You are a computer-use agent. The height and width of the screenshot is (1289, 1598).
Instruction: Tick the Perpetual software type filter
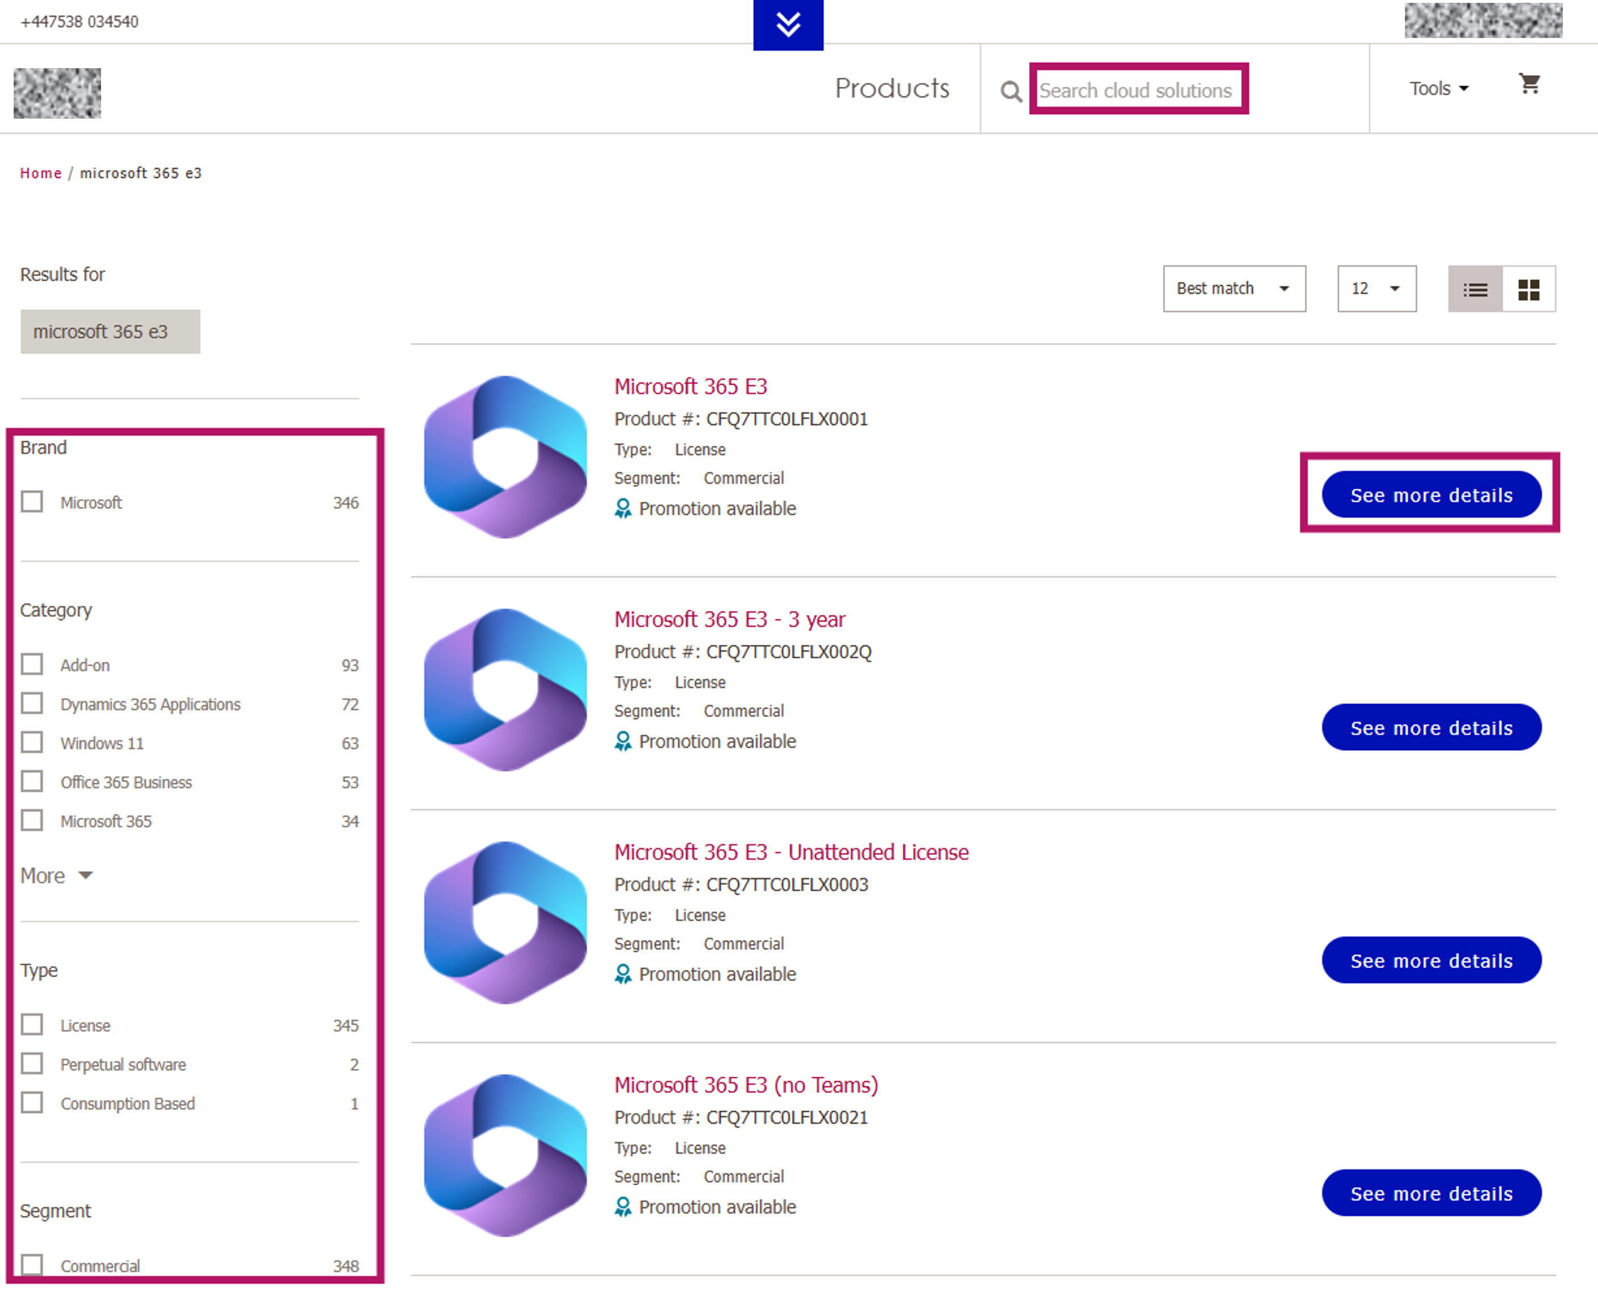pyautogui.click(x=32, y=1064)
